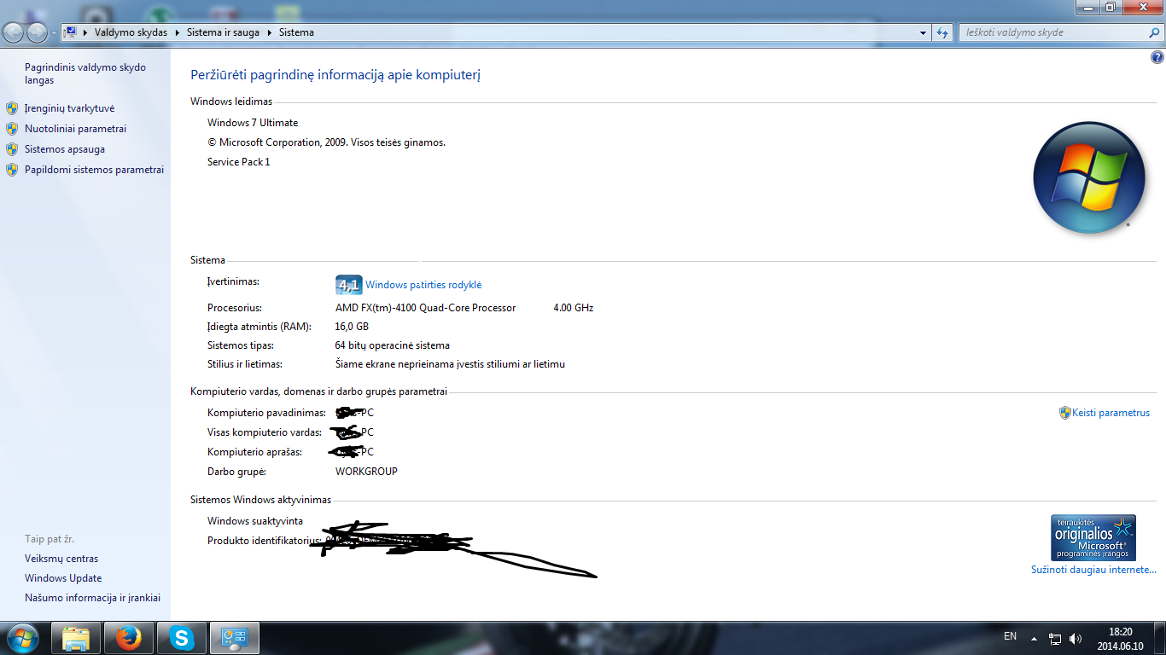
Task: Click the Service Pack 1 text
Action: 239,162
